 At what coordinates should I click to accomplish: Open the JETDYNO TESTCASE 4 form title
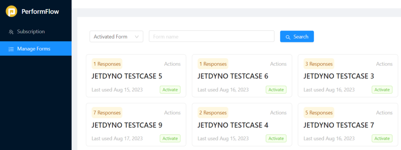point(233,125)
